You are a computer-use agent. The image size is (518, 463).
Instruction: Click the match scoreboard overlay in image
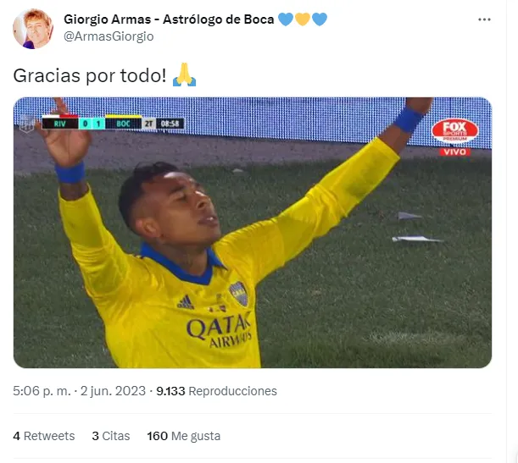pyautogui.click(x=113, y=124)
